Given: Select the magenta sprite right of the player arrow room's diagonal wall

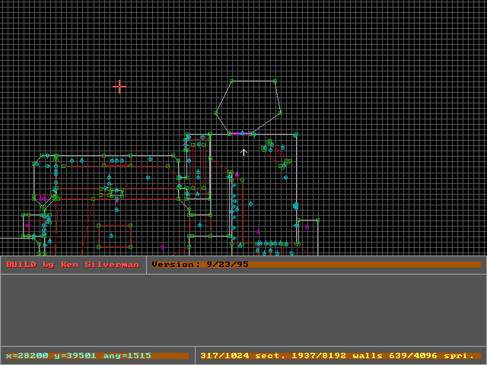Looking at the screenshot, I should 237,175.
